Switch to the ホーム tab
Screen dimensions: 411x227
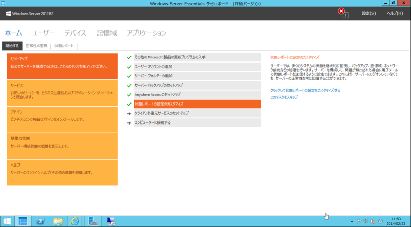pyautogui.click(x=13, y=33)
